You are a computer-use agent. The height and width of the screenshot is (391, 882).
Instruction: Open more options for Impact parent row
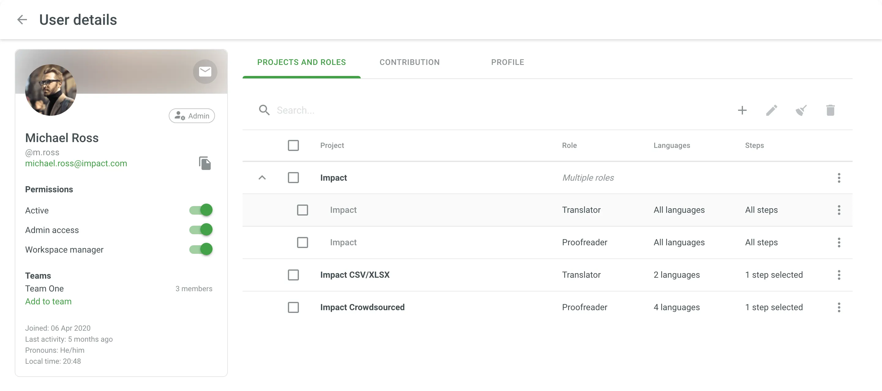(x=839, y=178)
